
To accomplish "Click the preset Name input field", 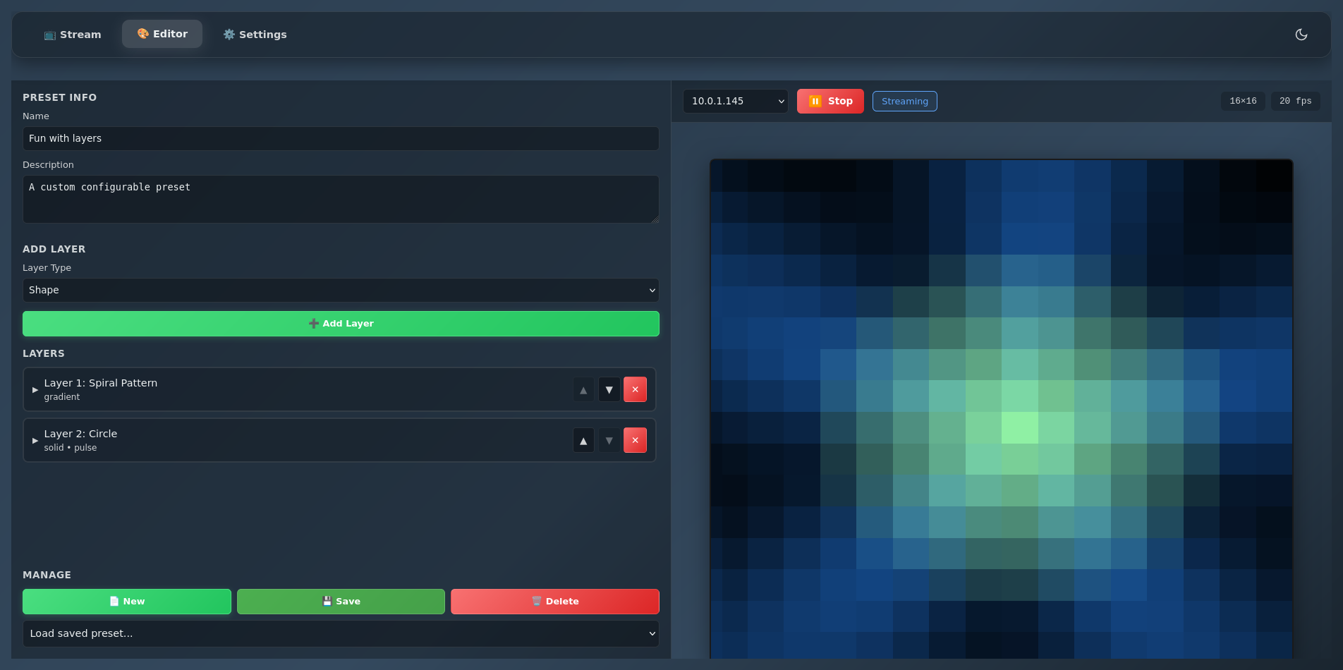I will (341, 139).
